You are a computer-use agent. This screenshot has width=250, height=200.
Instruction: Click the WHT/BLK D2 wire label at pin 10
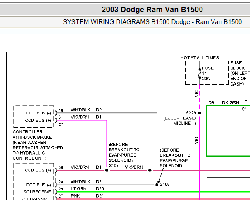coord(86,110)
